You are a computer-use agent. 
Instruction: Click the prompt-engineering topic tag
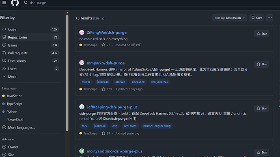pyautogui.click(x=157, y=126)
